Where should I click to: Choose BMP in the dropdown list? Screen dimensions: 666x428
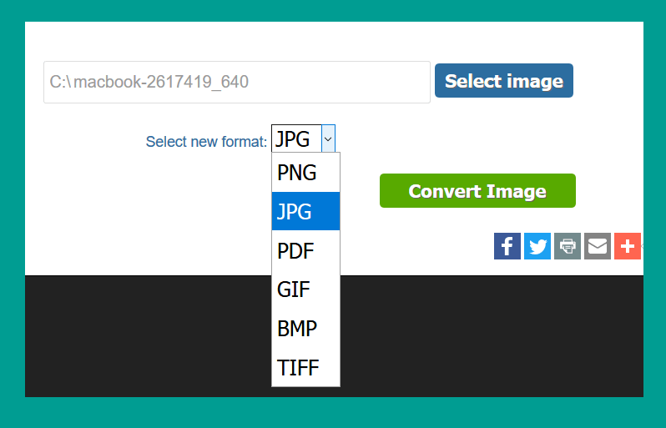click(x=305, y=328)
